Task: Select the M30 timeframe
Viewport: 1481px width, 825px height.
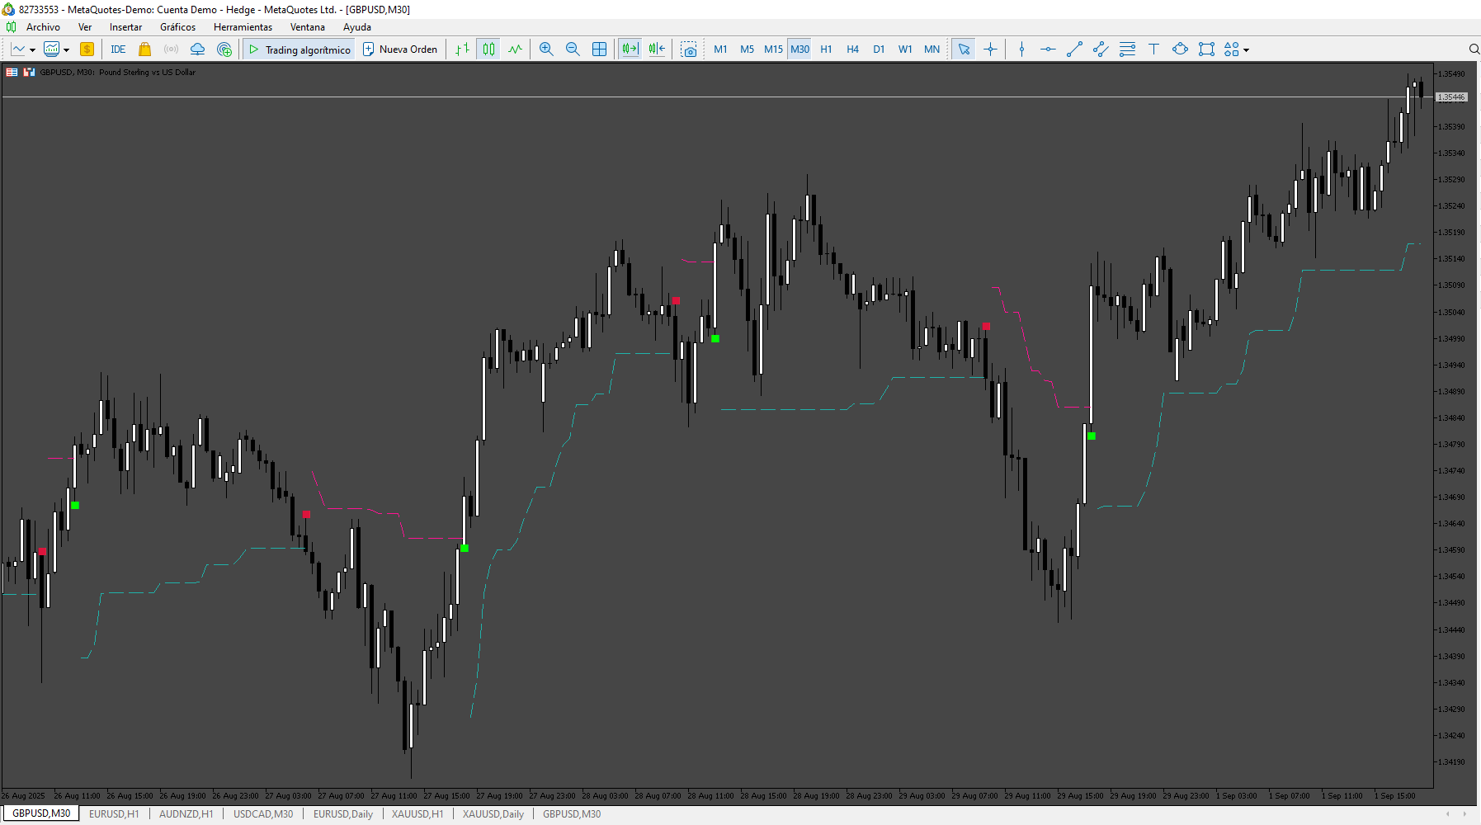Action: [x=799, y=49]
